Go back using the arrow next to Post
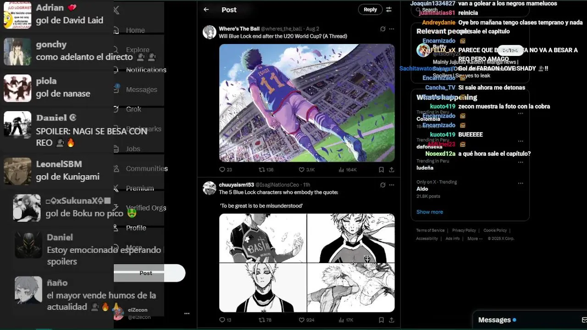The height and width of the screenshot is (330, 587). pyautogui.click(x=206, y=10)
